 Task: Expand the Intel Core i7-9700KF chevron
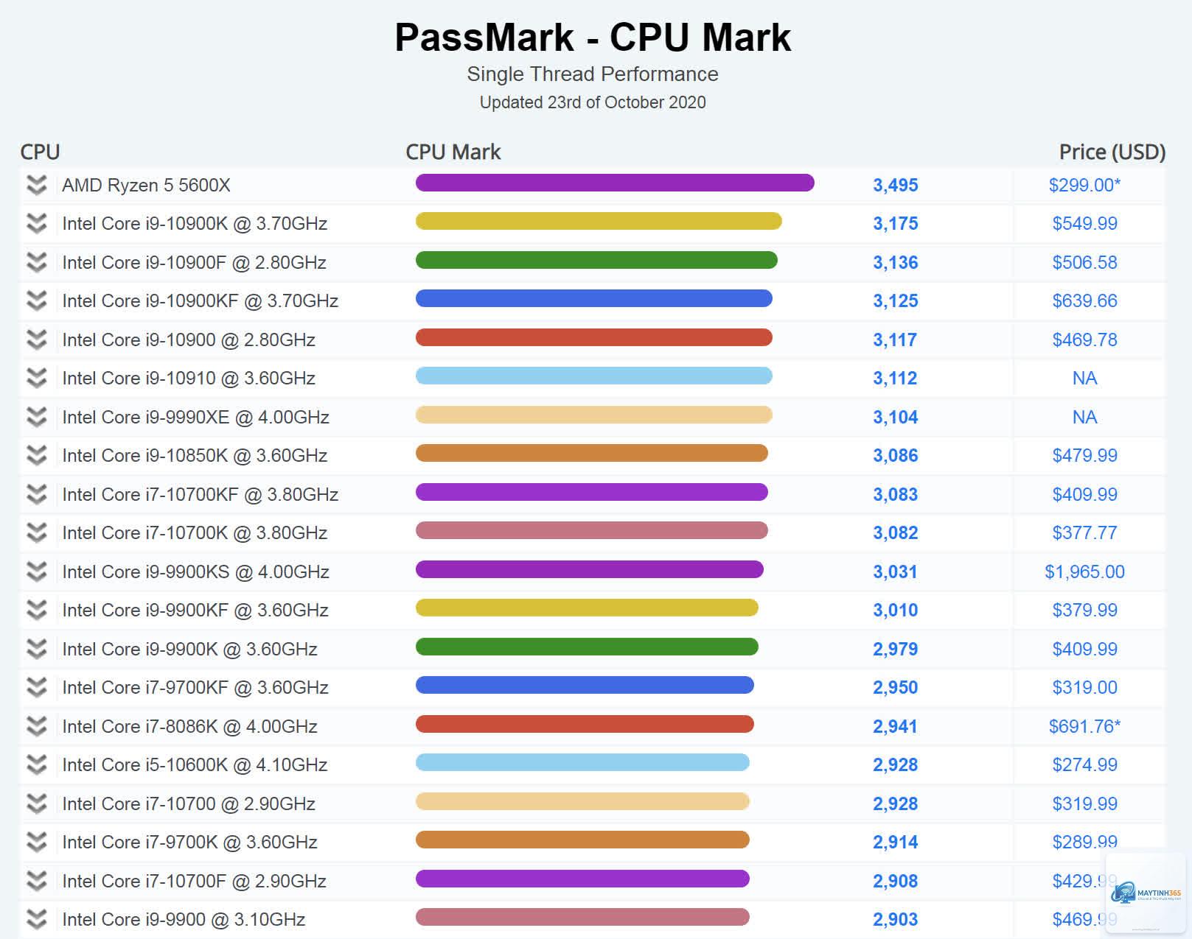36,687
